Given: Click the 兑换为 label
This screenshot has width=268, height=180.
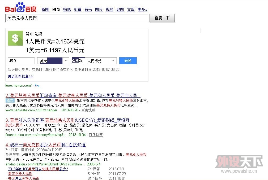Looking at the screenshot, I should (x=77, y=60).
